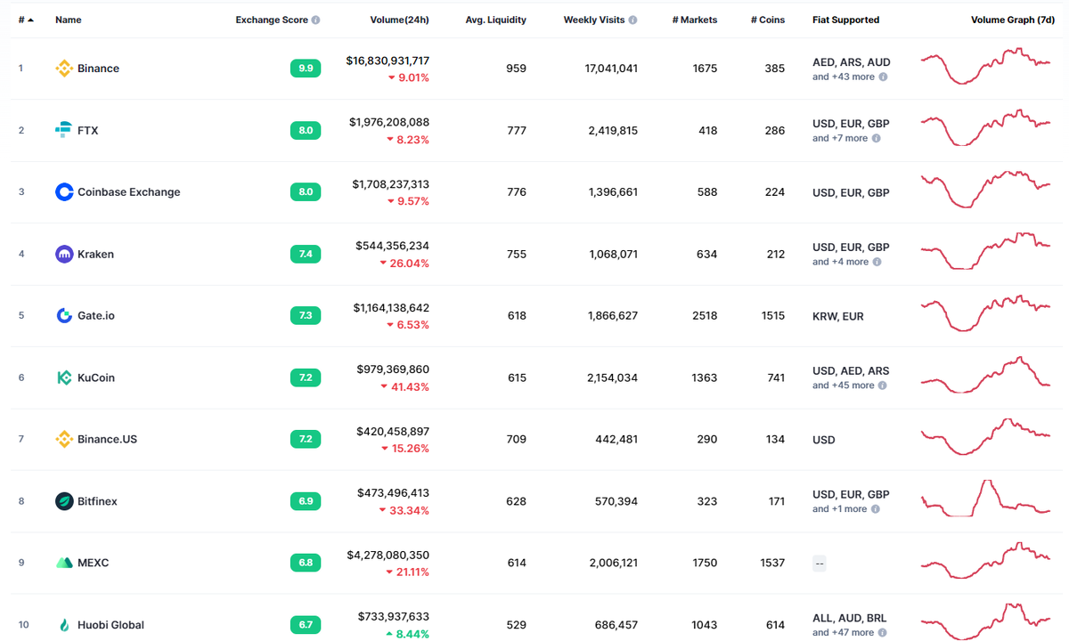Sort table by rank number column
The height and width of the screenshot is (641, 1069).
pos(26,20)
